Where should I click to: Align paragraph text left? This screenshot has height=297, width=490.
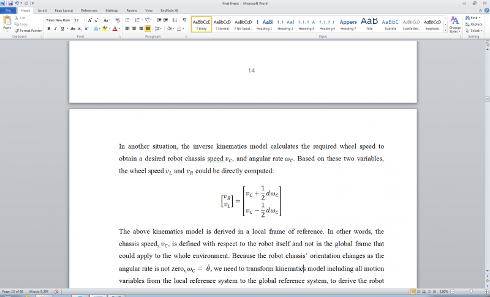pos(127,28)
